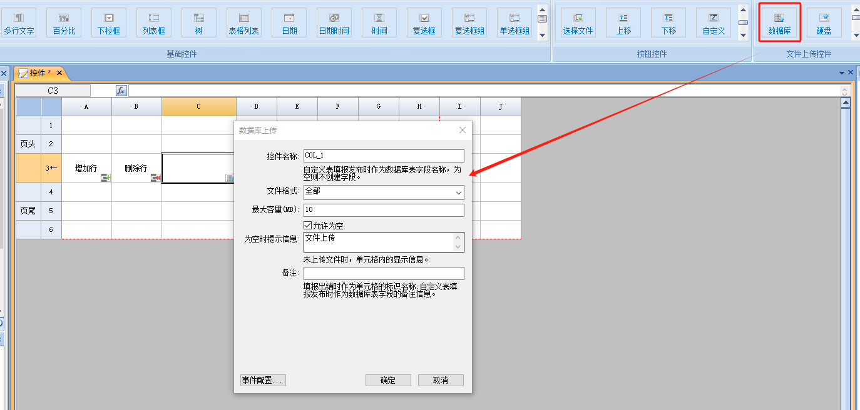The height and width of the screenshot is (410, 860).
Task: Insert the 下拉框 control
Action: coord(109,23)
